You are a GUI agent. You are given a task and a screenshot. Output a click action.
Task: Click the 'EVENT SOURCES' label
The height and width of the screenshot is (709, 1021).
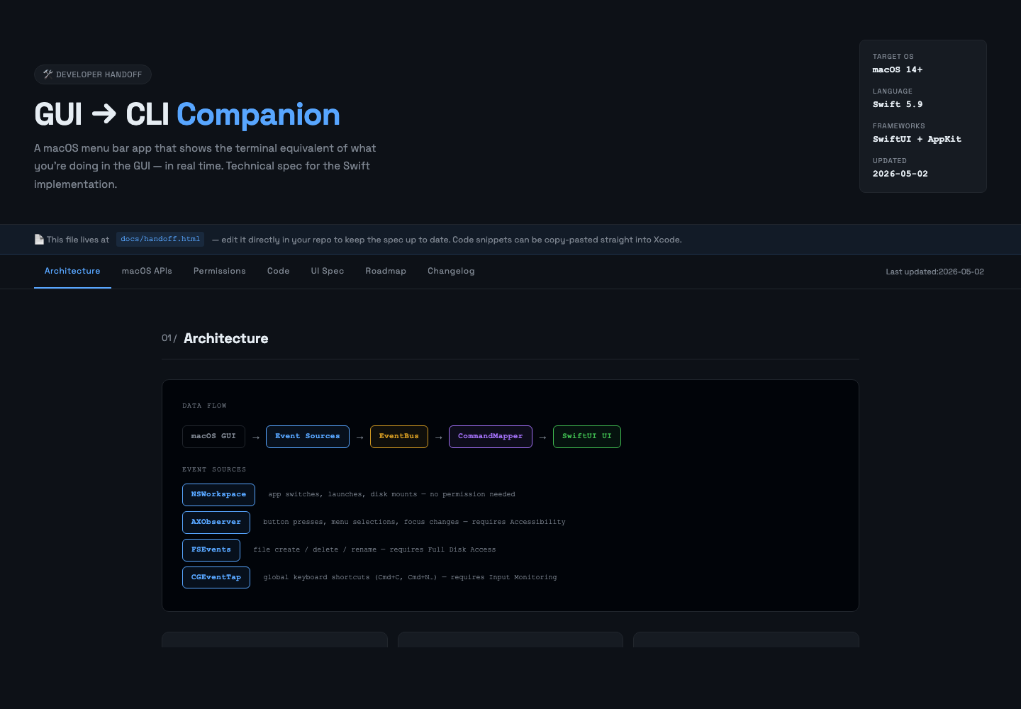click(214, 469)
